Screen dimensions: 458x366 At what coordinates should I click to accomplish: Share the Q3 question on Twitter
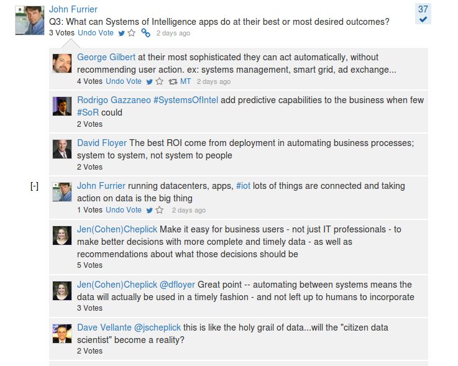pyautogui.click(x=121, y=33)
